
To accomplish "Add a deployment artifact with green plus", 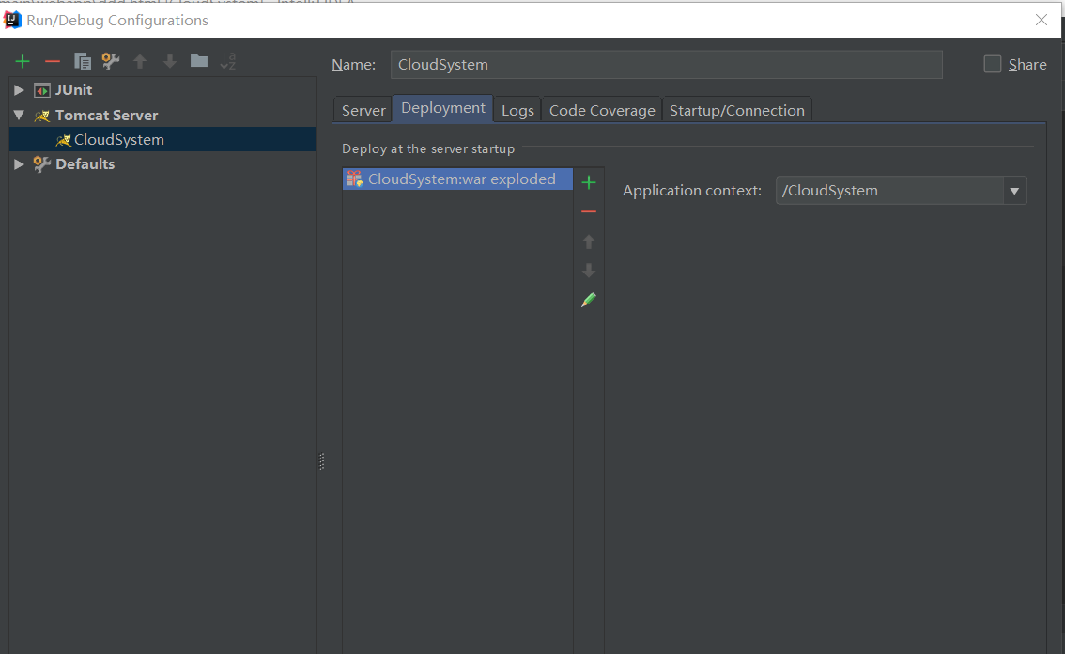I will click(589, 182).
